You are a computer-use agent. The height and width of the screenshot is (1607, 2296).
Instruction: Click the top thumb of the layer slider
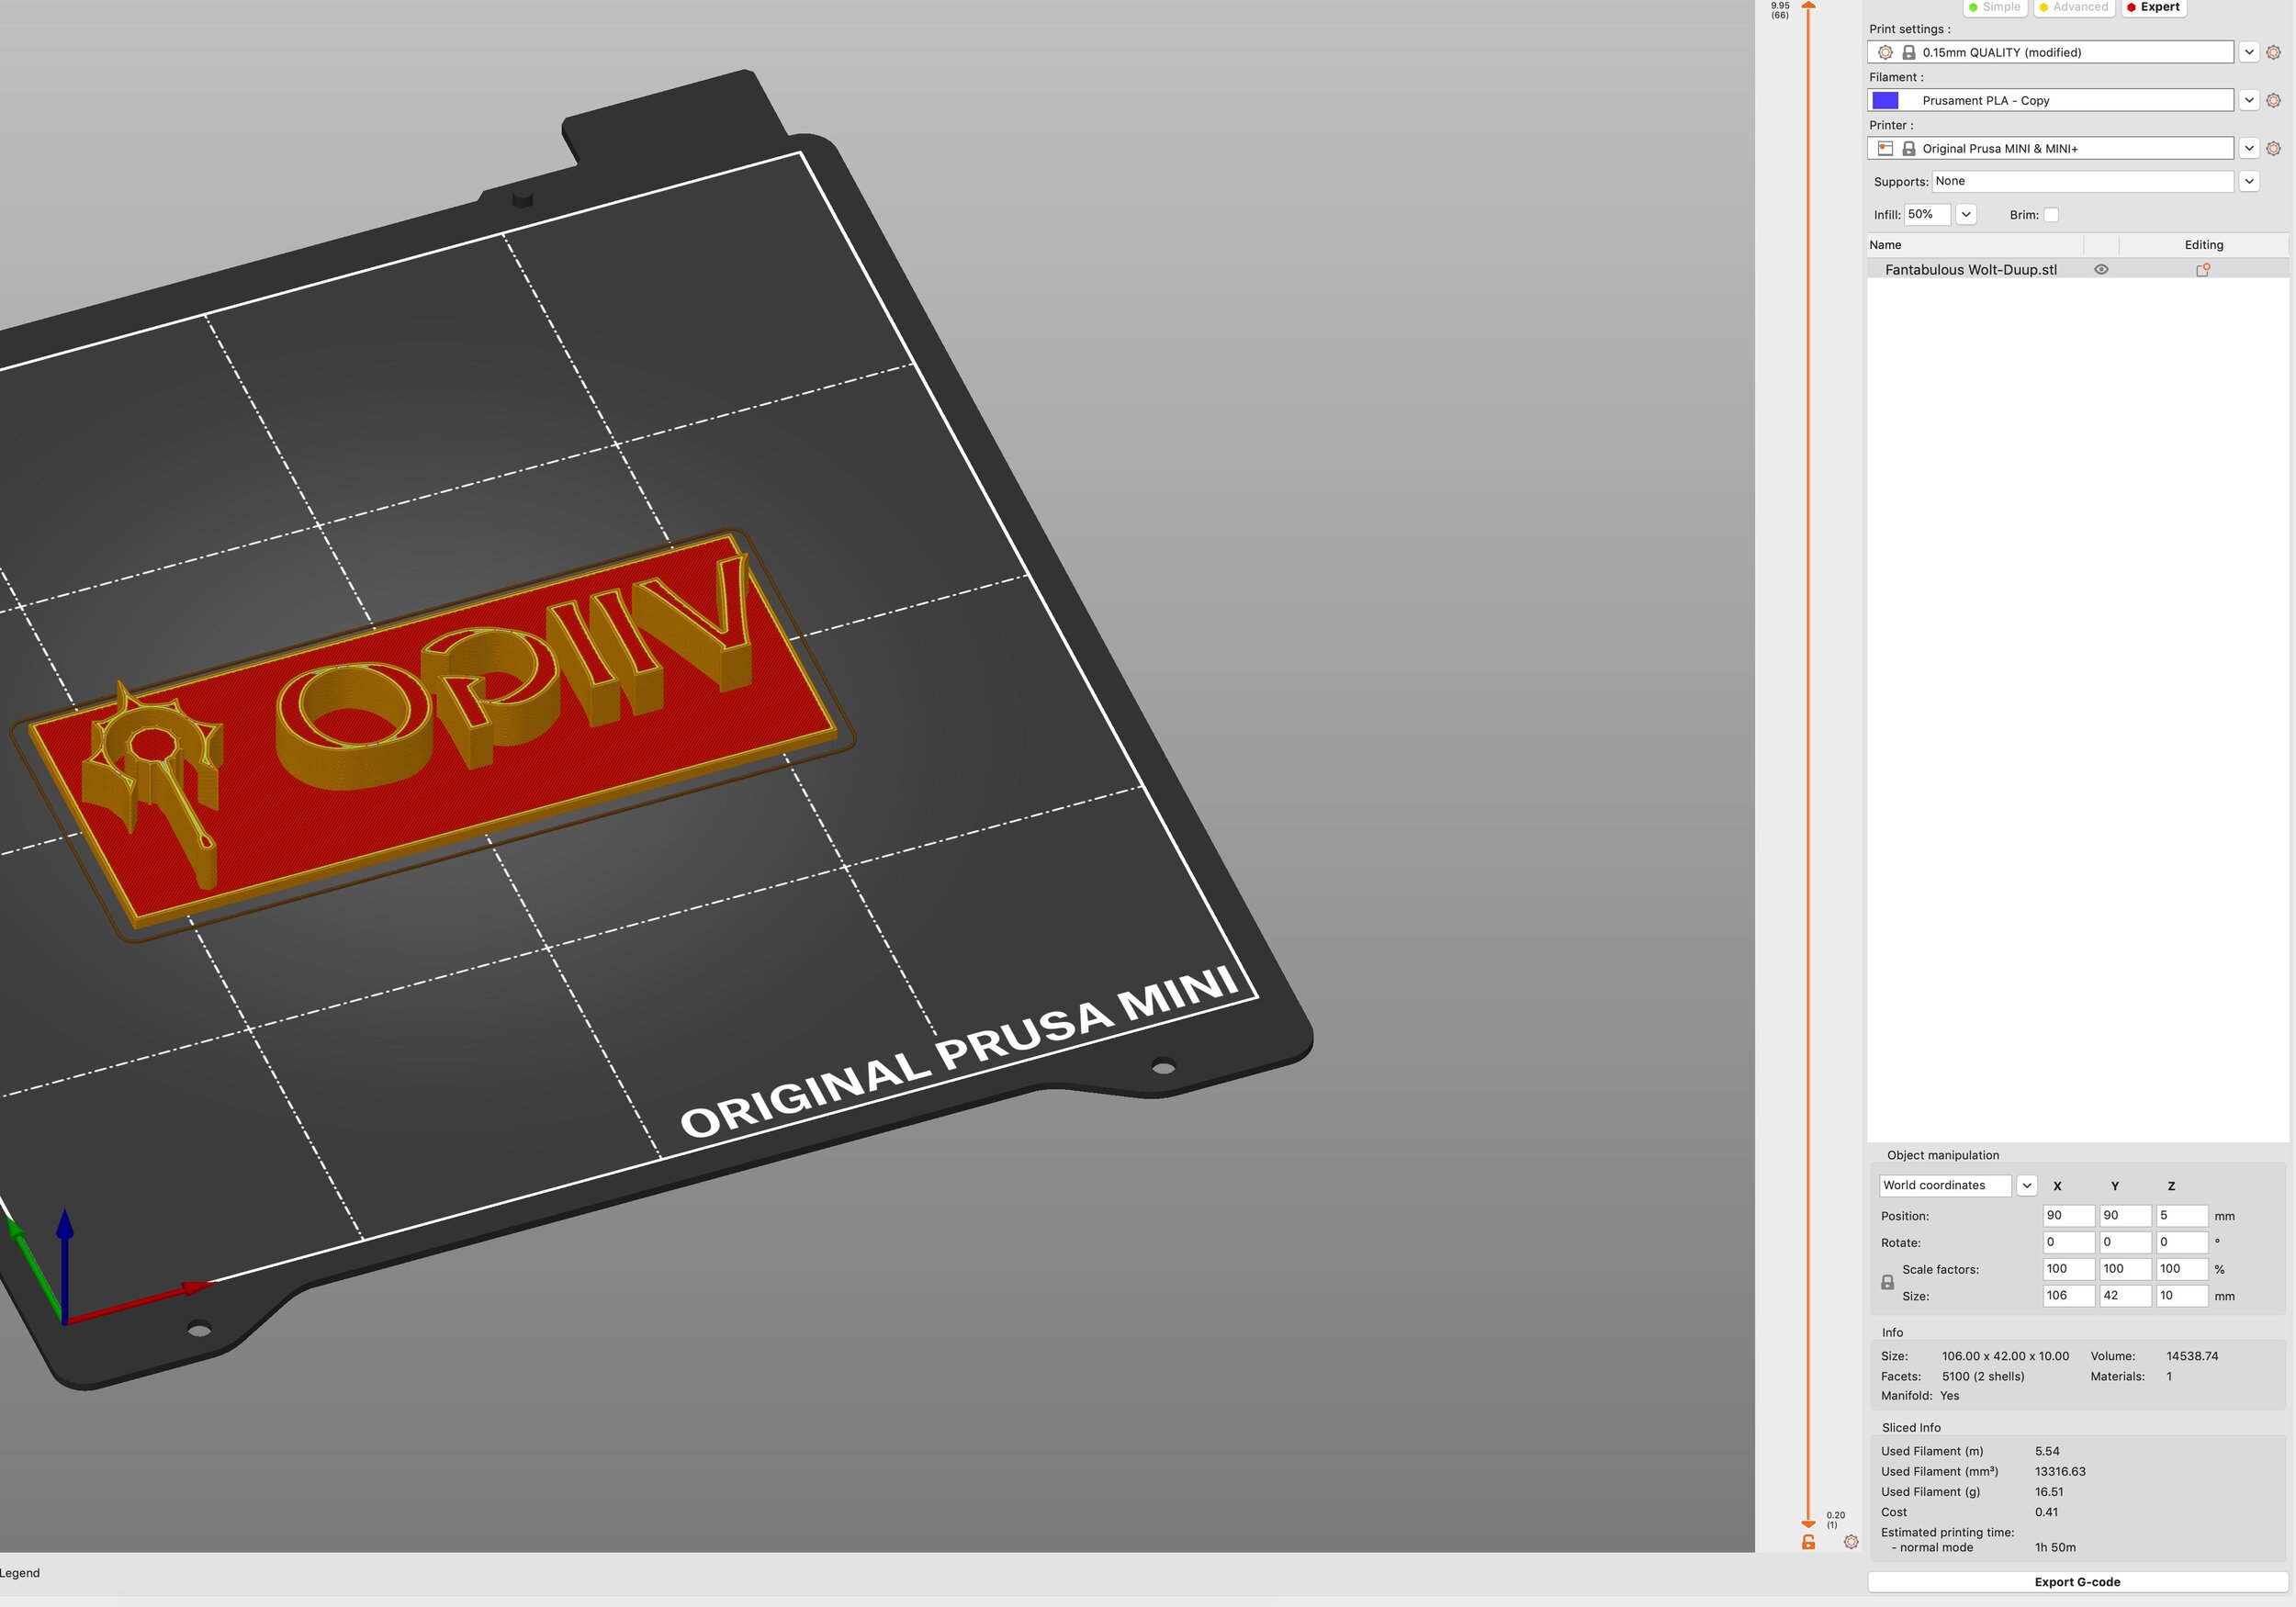coord(1808,6)
